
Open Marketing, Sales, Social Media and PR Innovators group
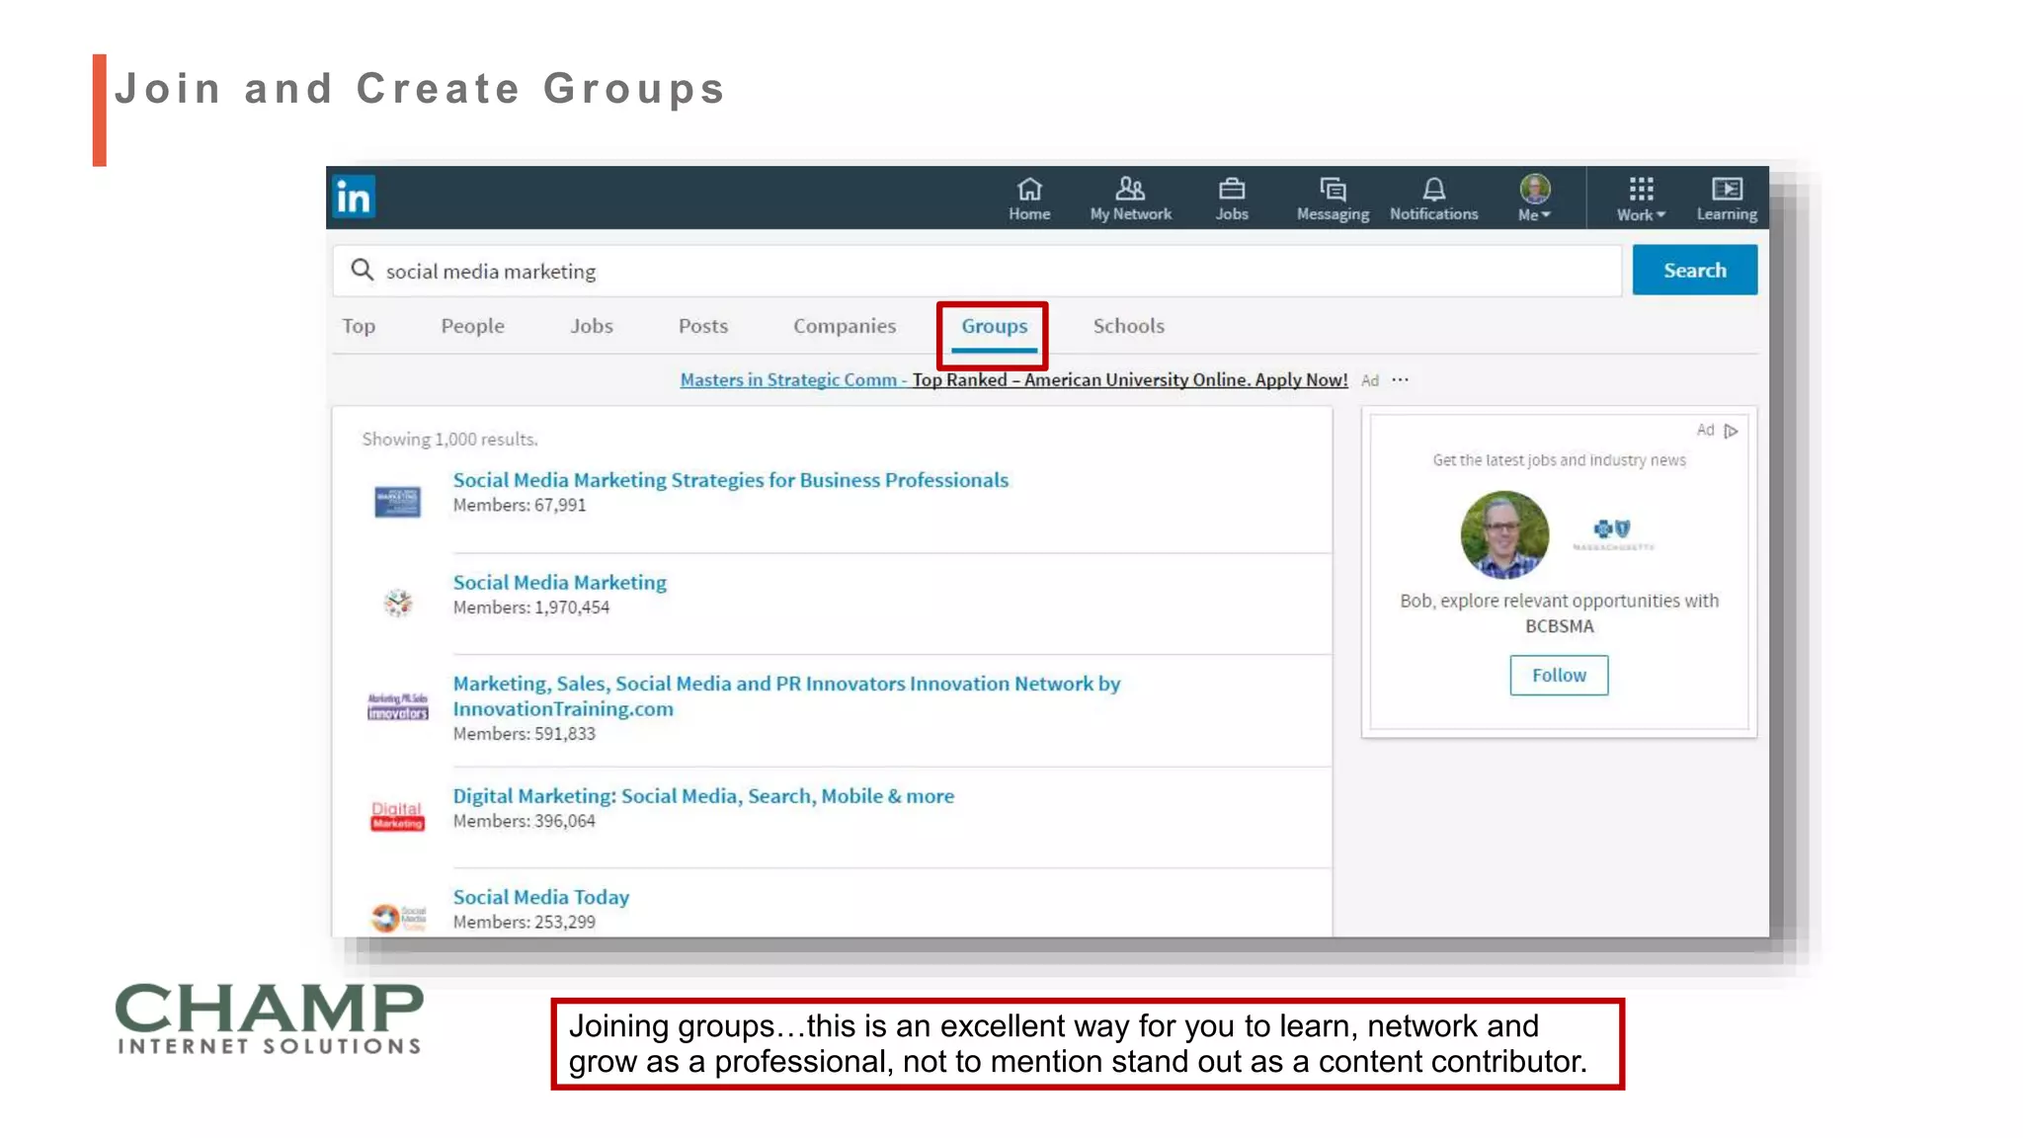[786, 695]
